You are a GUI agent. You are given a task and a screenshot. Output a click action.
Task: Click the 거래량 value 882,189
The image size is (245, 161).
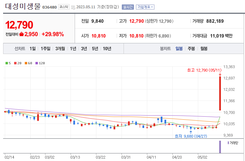pos(215,21)
